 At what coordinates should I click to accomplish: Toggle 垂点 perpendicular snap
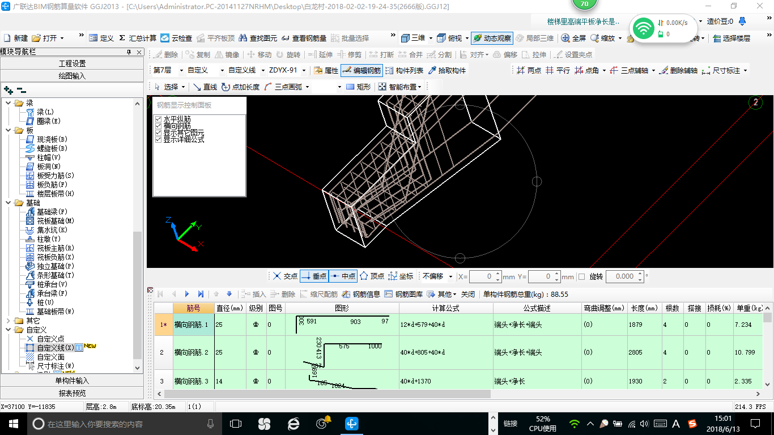coord(314,276)
